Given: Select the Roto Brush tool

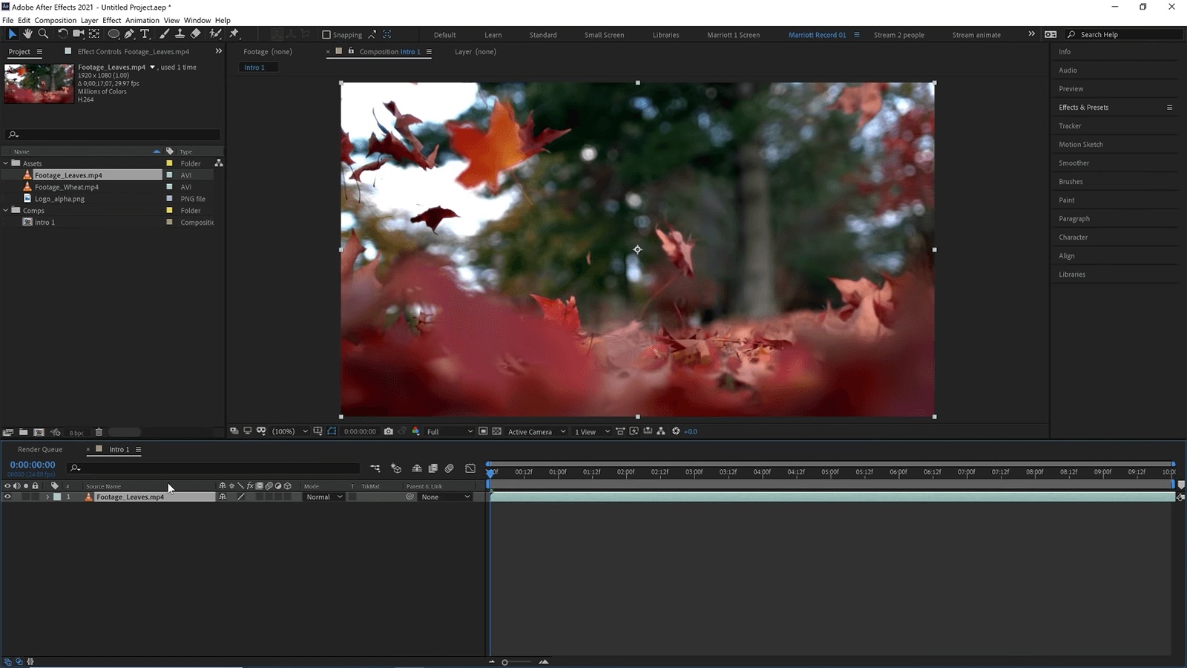Looking at the screenshot, I should tap(214, 34).
